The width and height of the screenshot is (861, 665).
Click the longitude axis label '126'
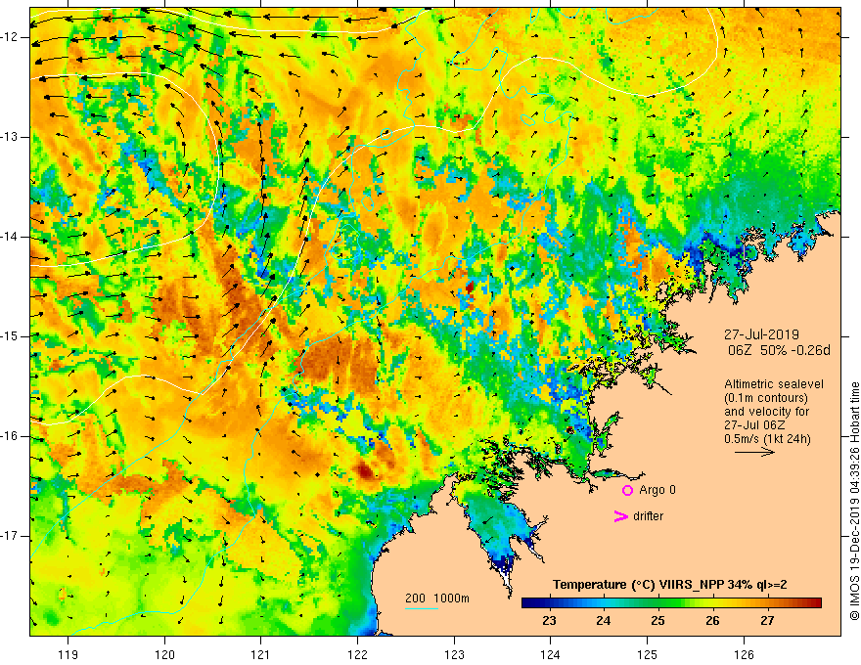click(744, 654)
